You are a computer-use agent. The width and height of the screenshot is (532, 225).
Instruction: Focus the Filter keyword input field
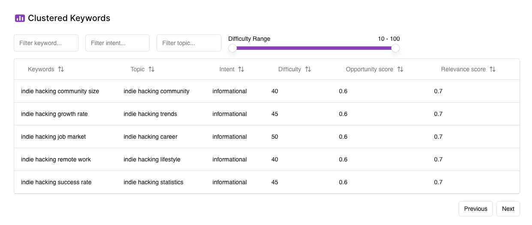46,43
